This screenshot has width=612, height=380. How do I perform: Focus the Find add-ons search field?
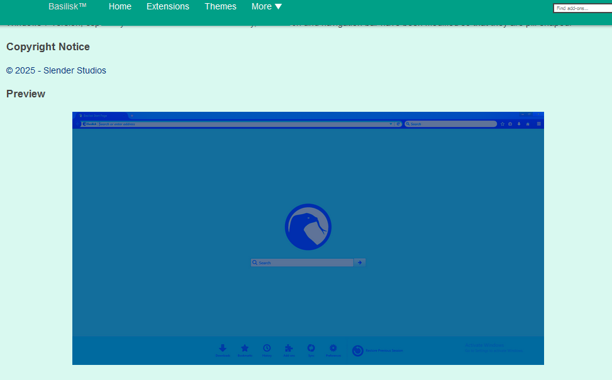(x=582, y=8)
